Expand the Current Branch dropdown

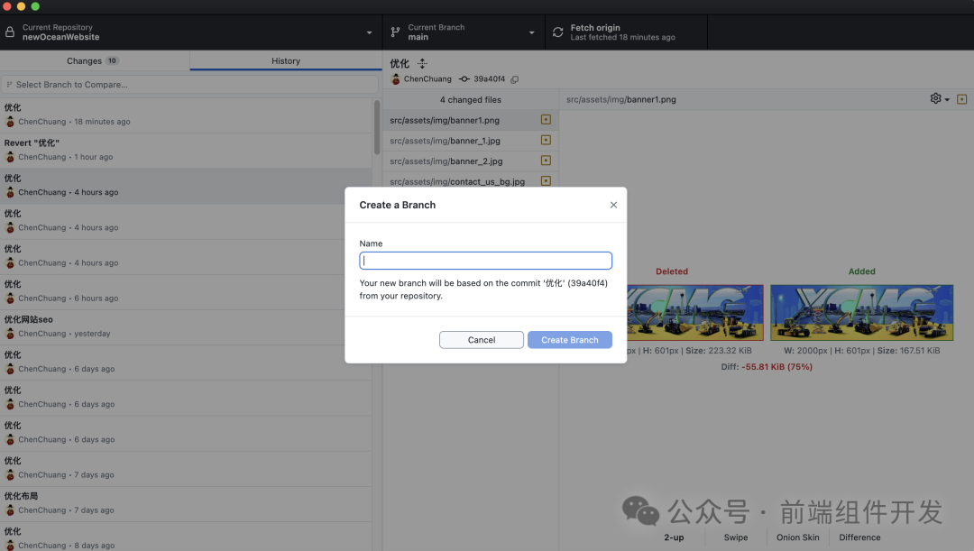coord(532,33)
